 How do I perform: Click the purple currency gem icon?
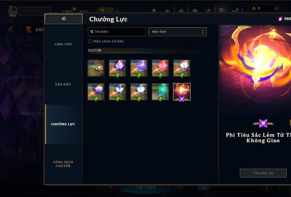pos(281,19)
